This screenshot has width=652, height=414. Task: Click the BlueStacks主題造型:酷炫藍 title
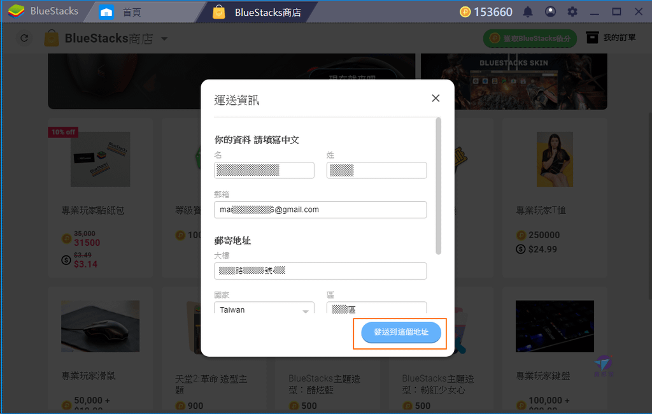click(325, 384)
